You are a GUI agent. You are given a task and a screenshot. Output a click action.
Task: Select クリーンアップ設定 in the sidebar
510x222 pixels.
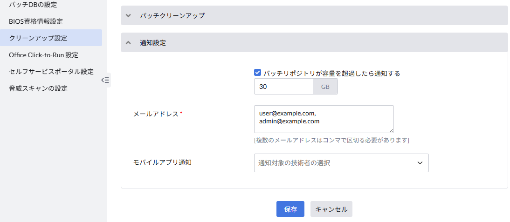(x=38, y=38)
